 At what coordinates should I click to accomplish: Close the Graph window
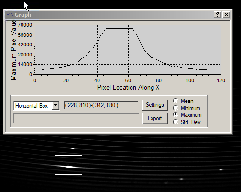point(226,15)
